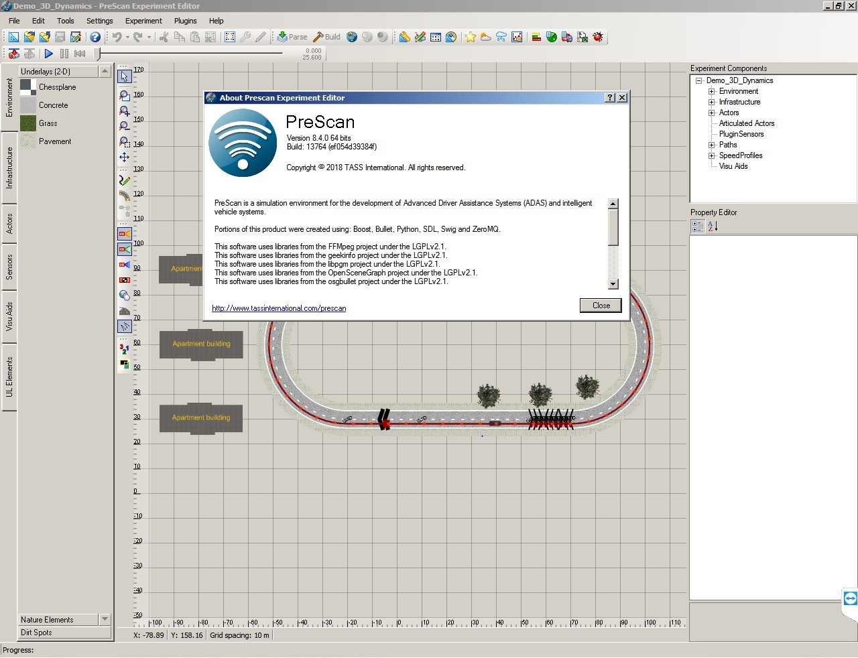Click the About text scroll down arrow

click(613, 284)
